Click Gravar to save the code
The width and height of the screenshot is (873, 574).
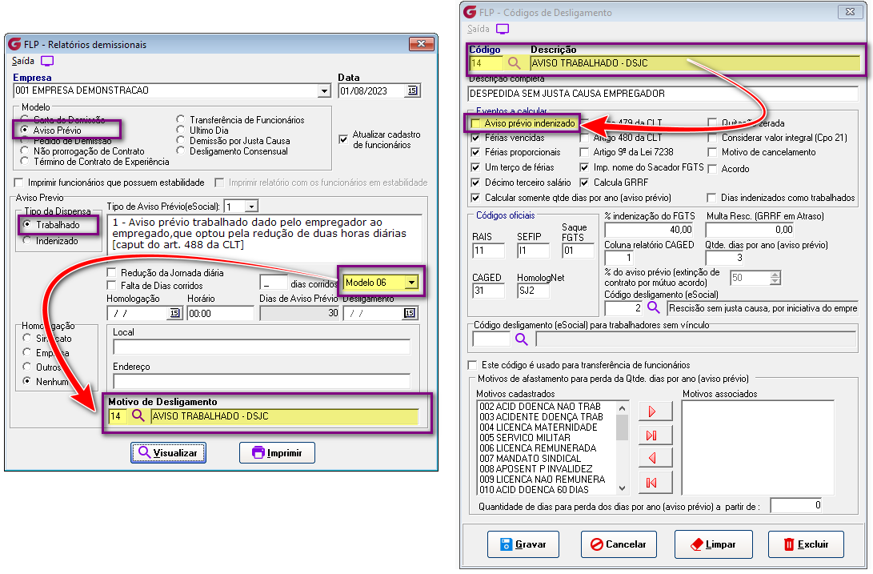coord(523,544)
